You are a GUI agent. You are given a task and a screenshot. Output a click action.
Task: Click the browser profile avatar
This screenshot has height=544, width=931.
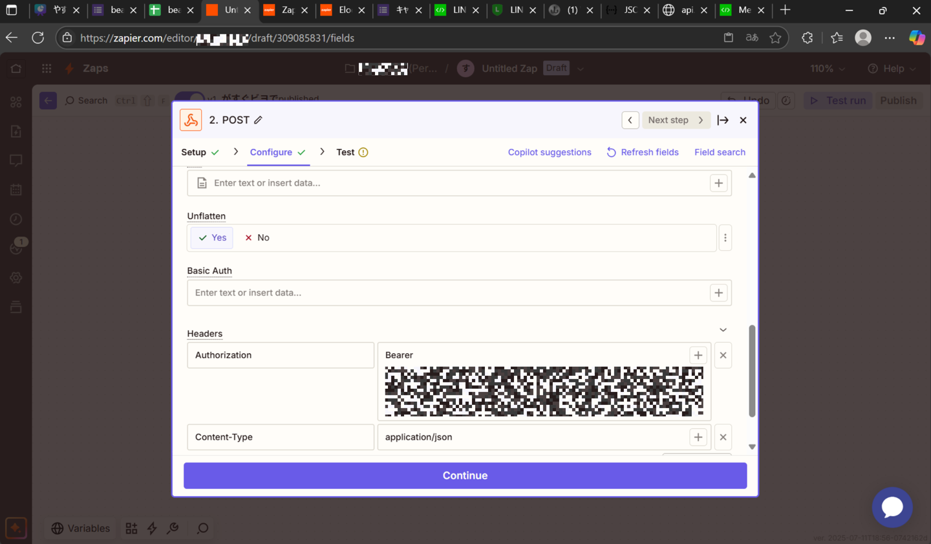click(863, 38)
